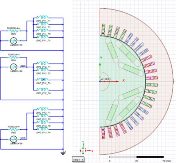Click current source labeled LabelID=I29
176x163 pixels.
pos(14,139)
